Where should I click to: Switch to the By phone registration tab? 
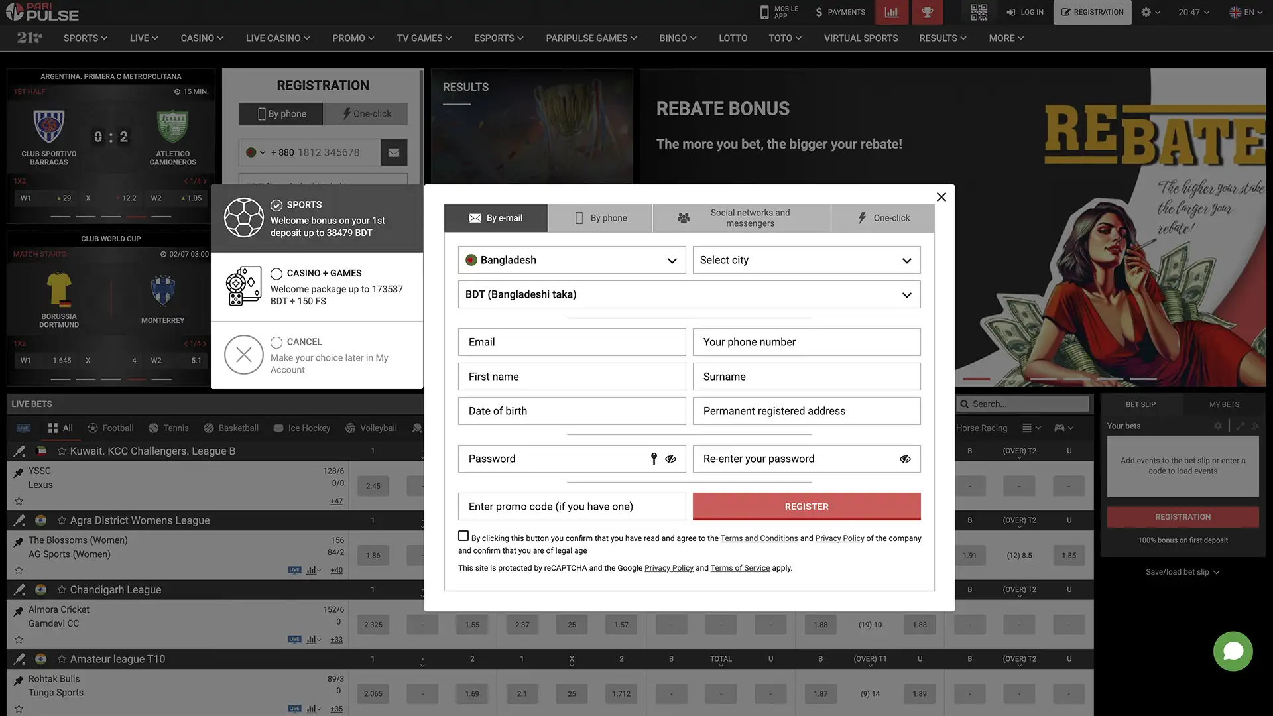[x=599, y=217]
